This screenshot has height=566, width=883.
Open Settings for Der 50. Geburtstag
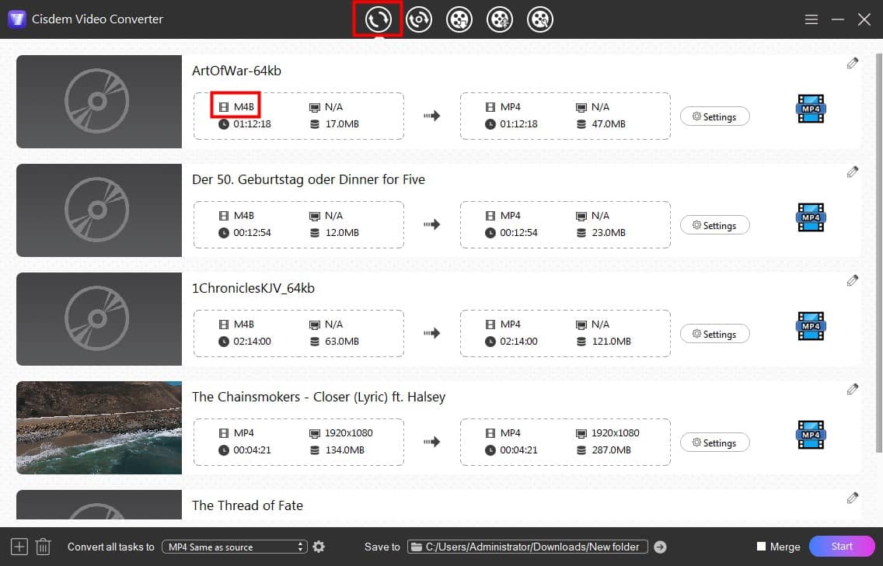pos(714,225)
